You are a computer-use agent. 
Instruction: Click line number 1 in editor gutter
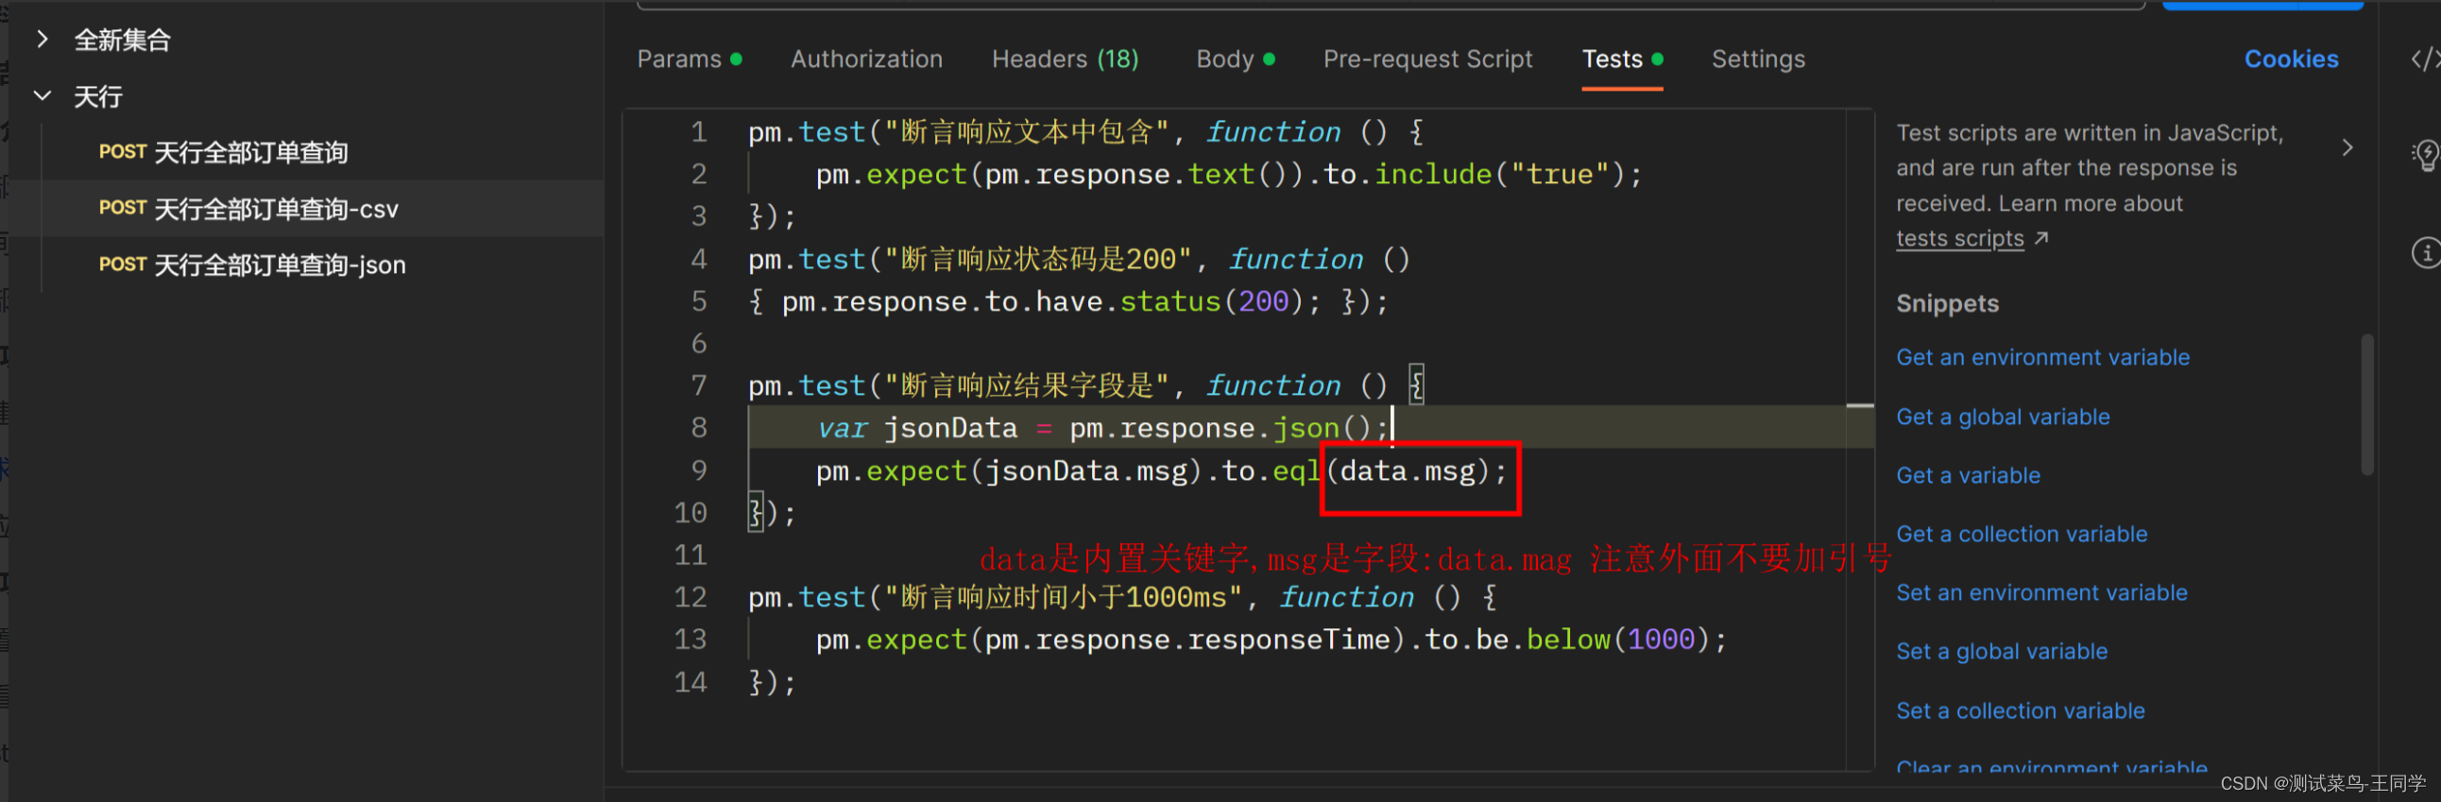[698, 131]
